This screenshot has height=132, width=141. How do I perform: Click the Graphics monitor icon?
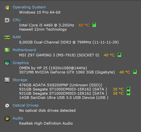7,63
